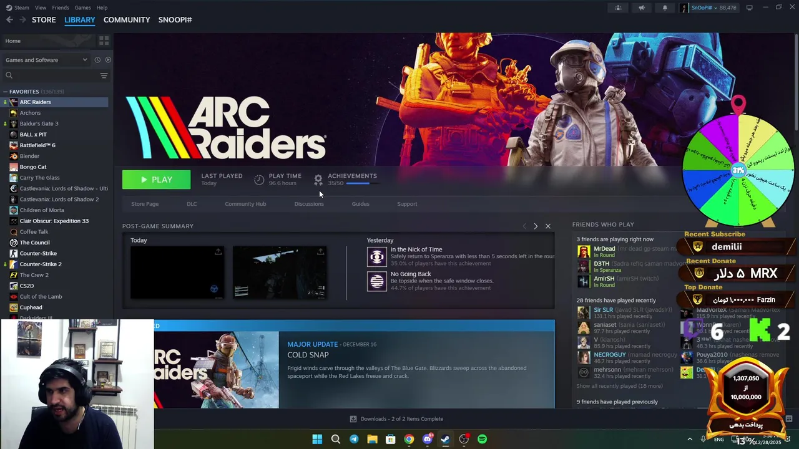Image resolution: width=799 pixels, height=449 pixels.
Task: Switch to the LIBRARY tab
Action: tap(80, 20)
